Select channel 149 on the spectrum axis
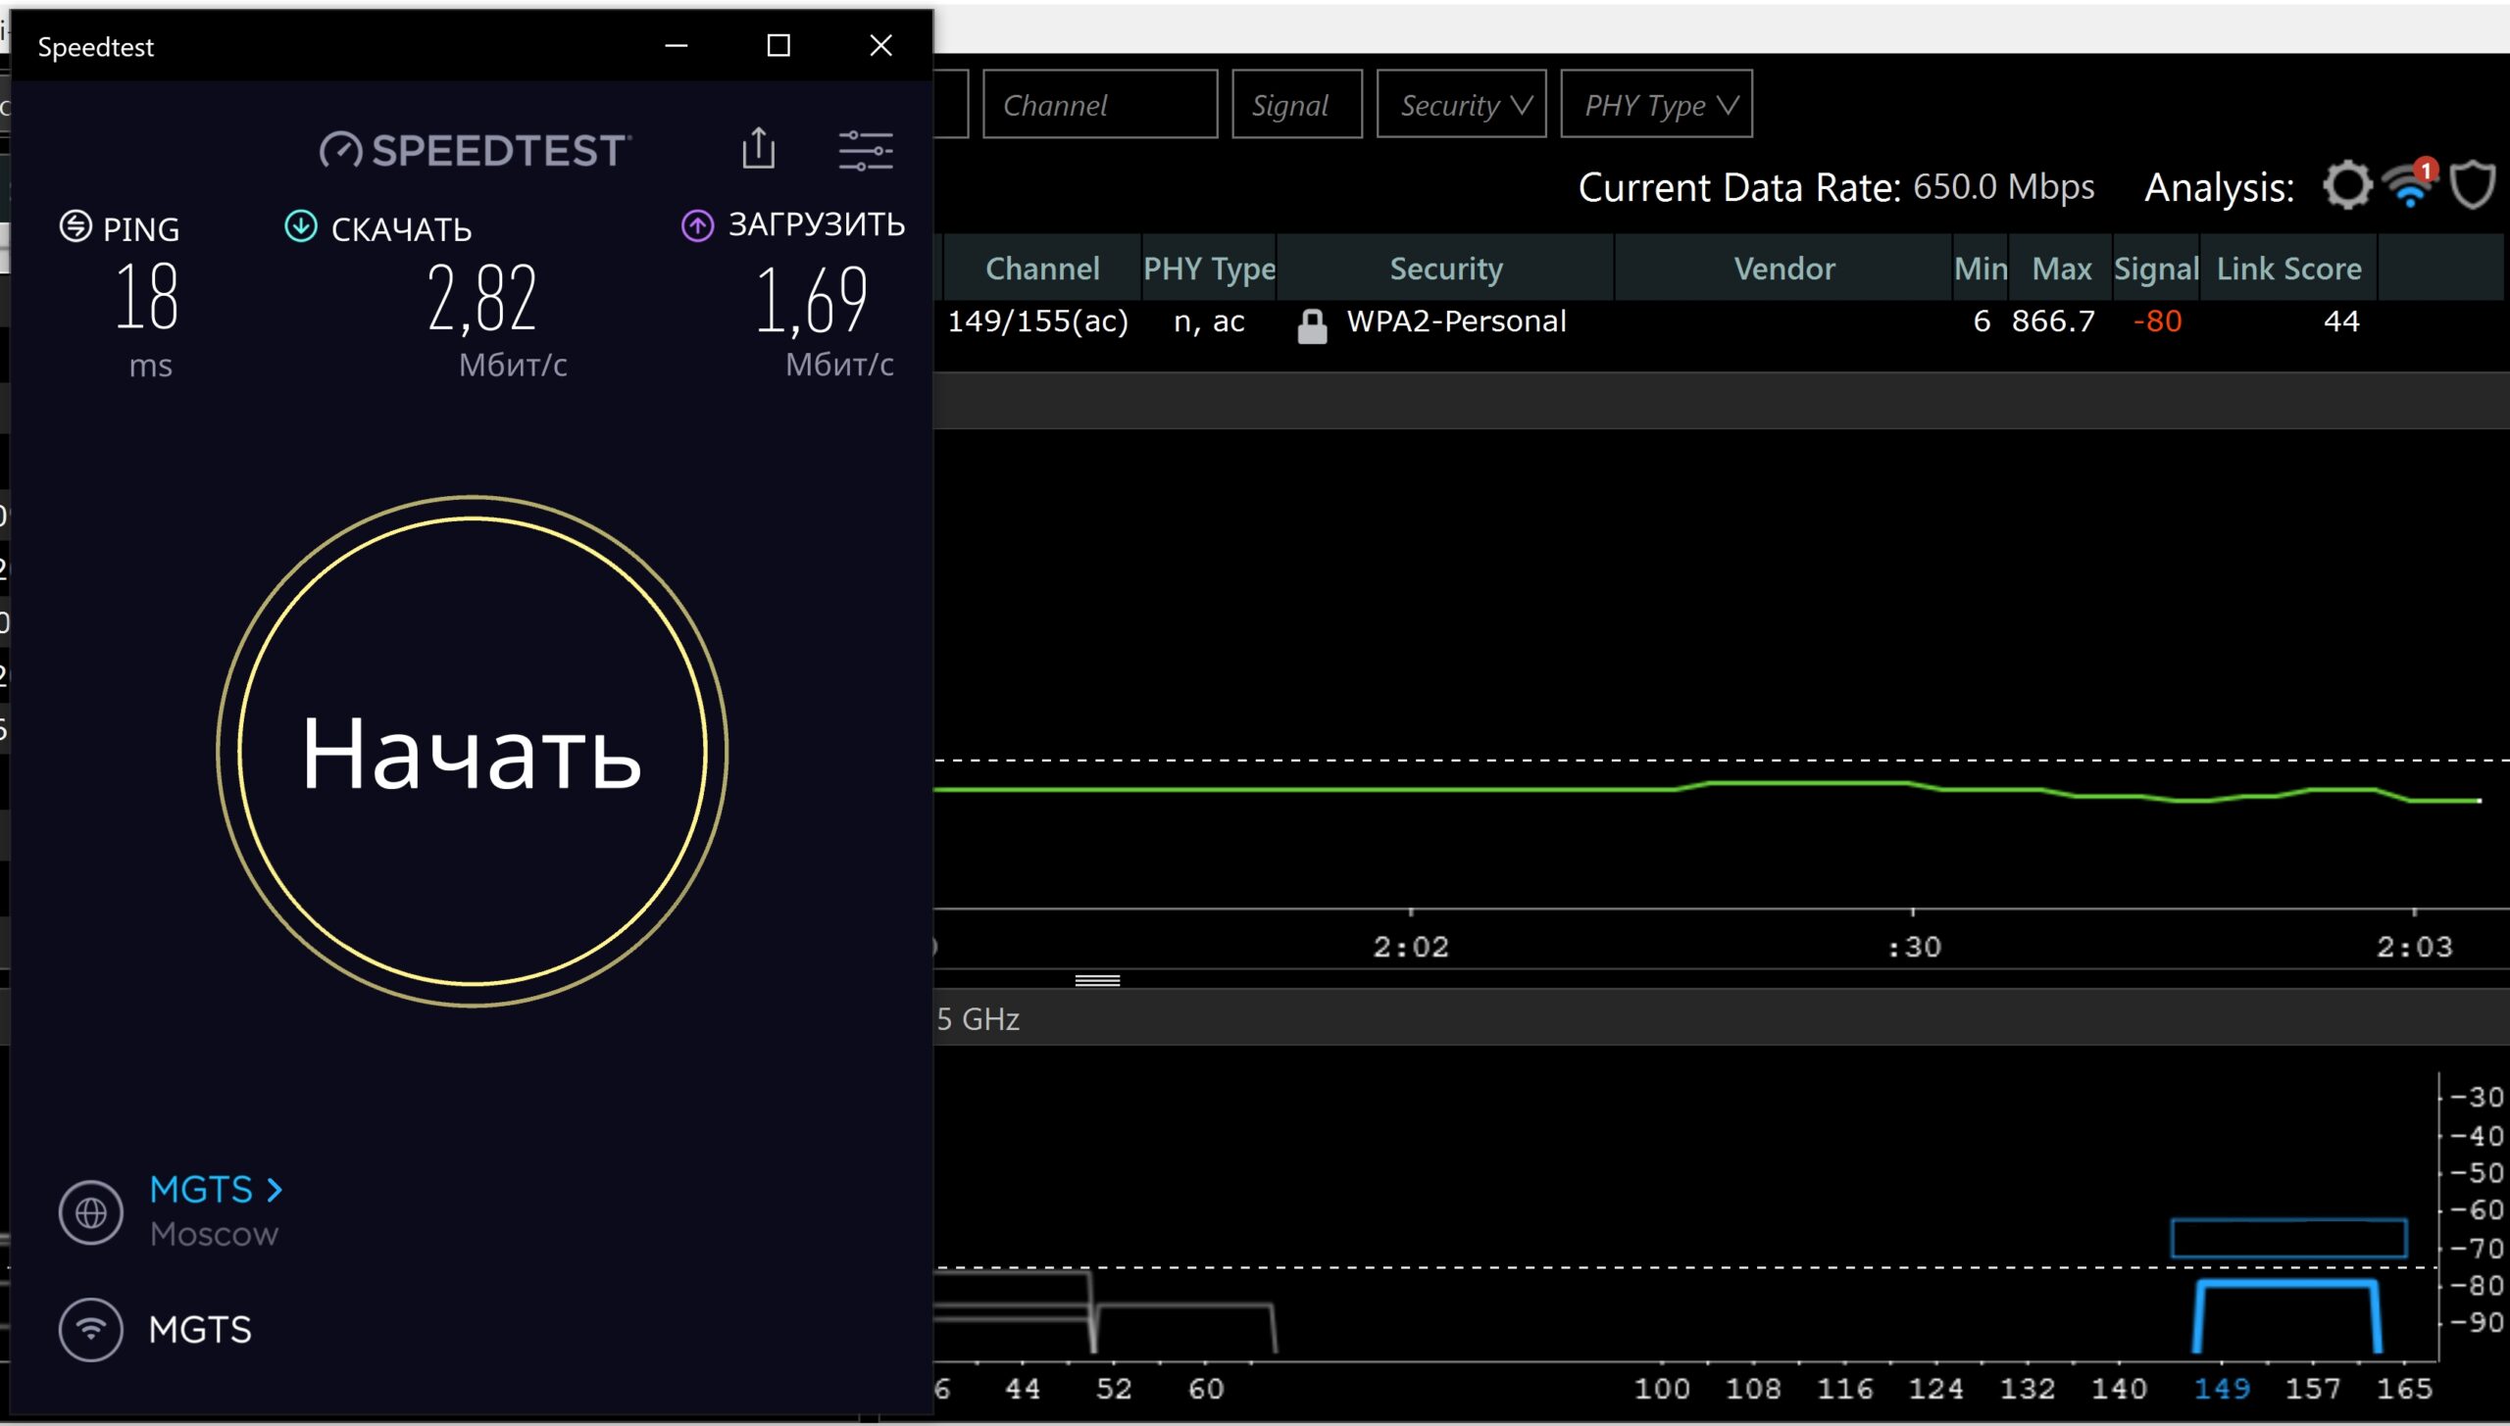This screenshot has height=1426, width=2510. (2221, 1388)
